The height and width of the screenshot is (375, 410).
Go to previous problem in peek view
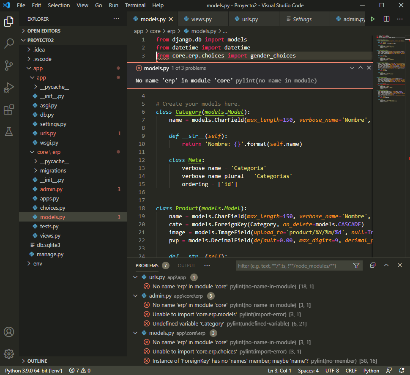(x=360, y=68)
